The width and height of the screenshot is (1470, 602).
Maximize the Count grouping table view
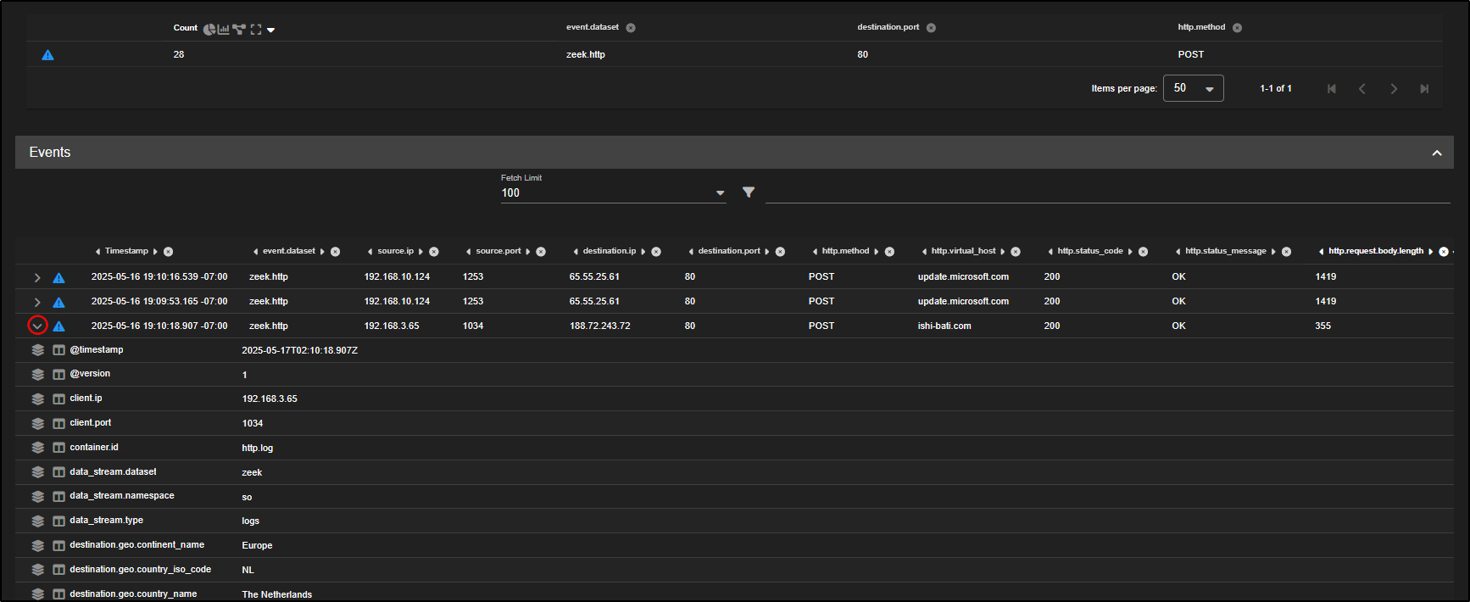(255, 30)
